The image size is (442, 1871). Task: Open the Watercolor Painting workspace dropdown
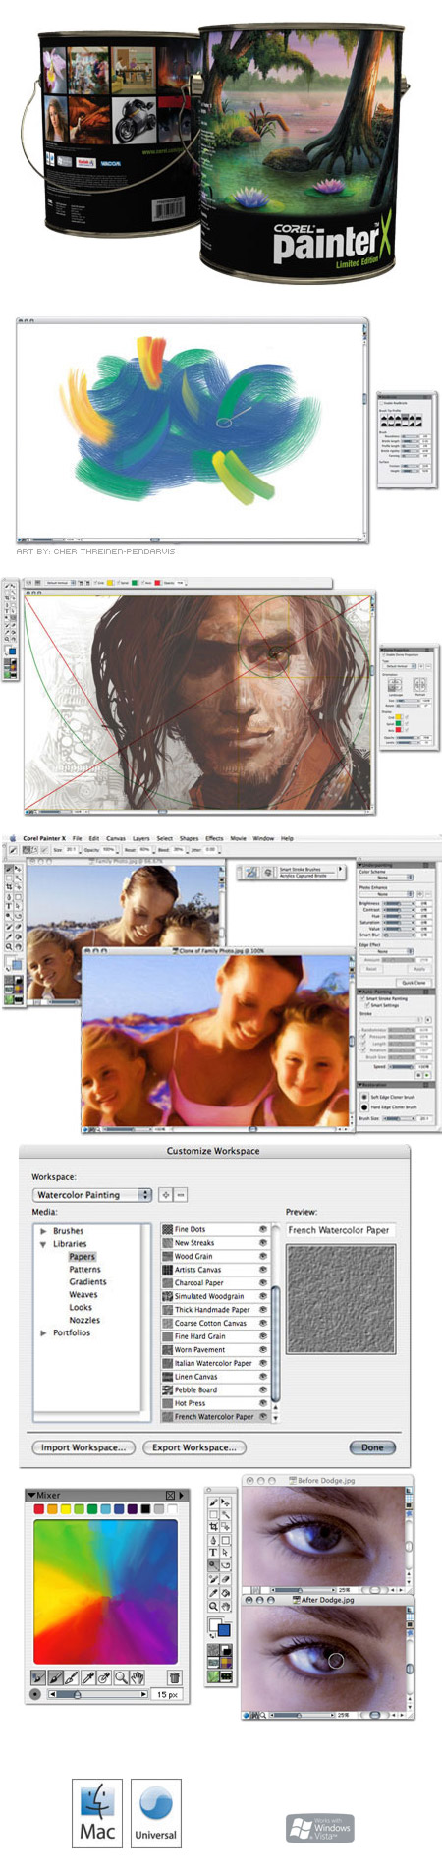point(92,1194)
